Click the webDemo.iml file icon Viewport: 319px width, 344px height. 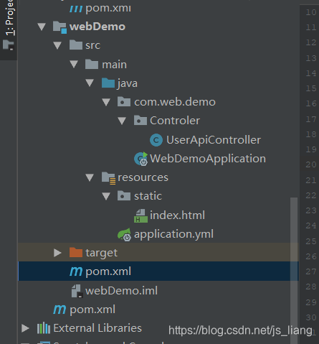(x=77, y=291)
